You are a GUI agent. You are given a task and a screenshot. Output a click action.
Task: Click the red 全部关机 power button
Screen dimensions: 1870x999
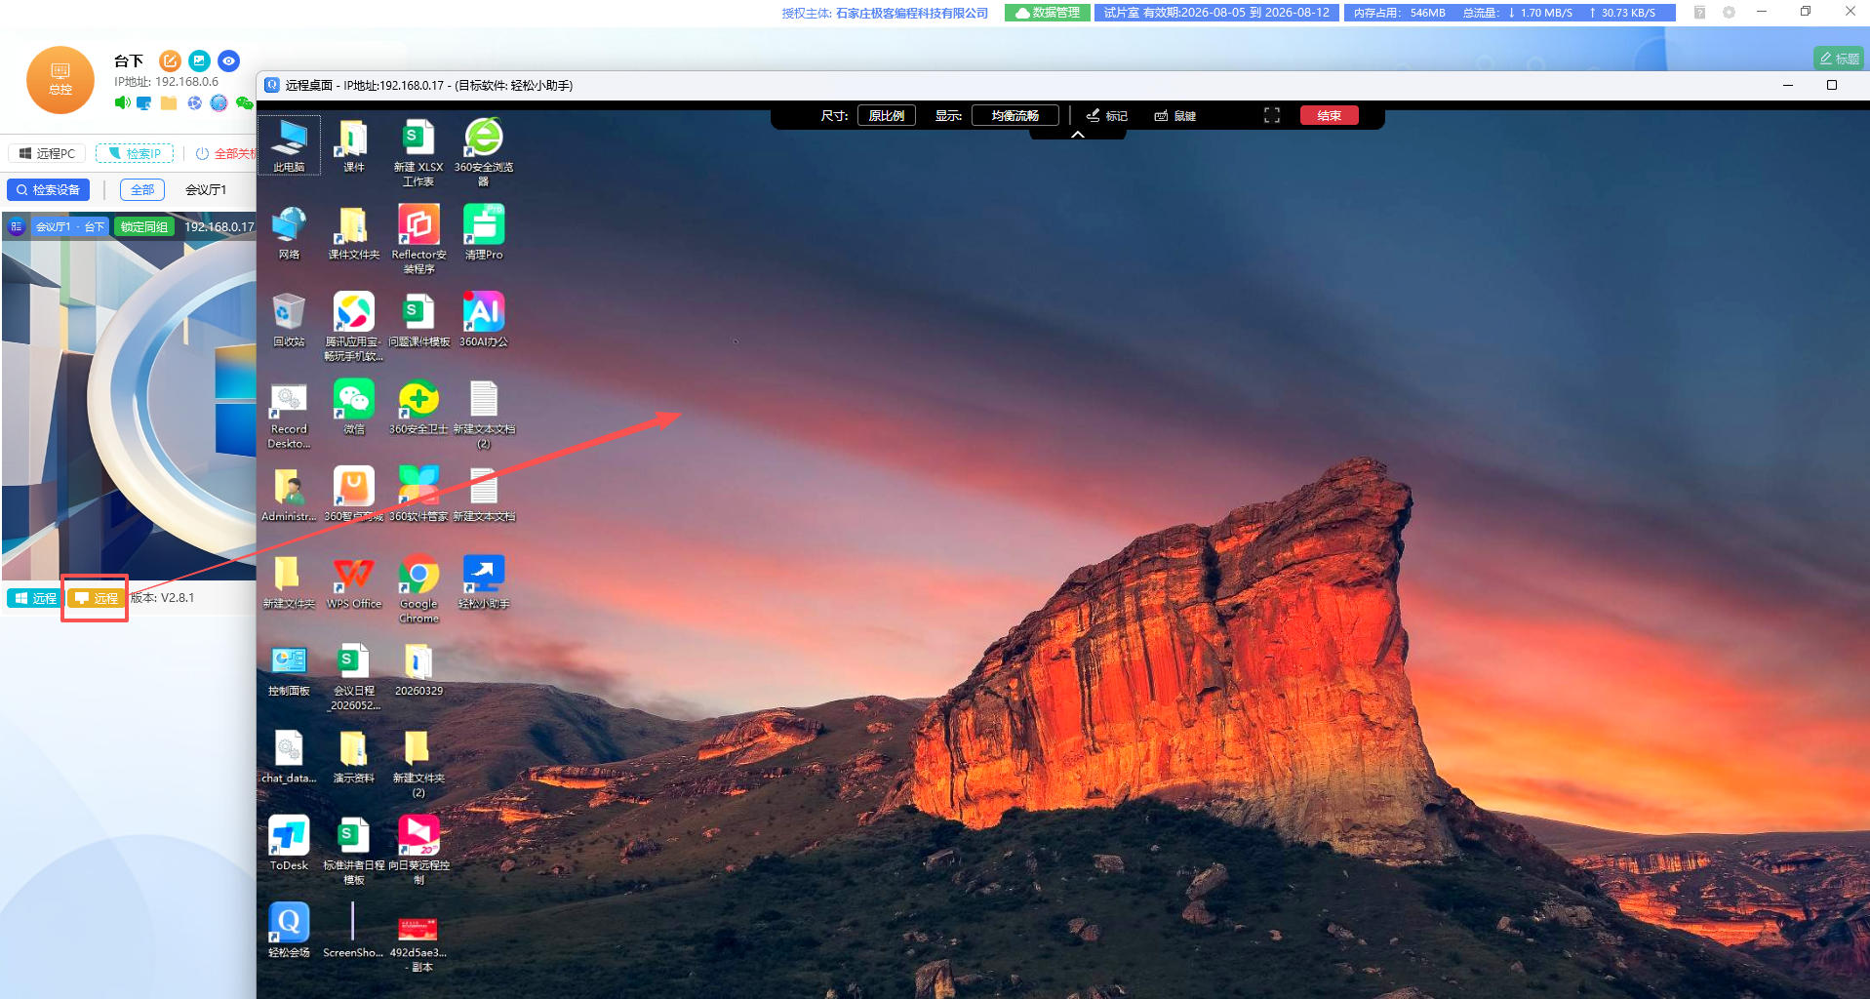click(225, 153)
